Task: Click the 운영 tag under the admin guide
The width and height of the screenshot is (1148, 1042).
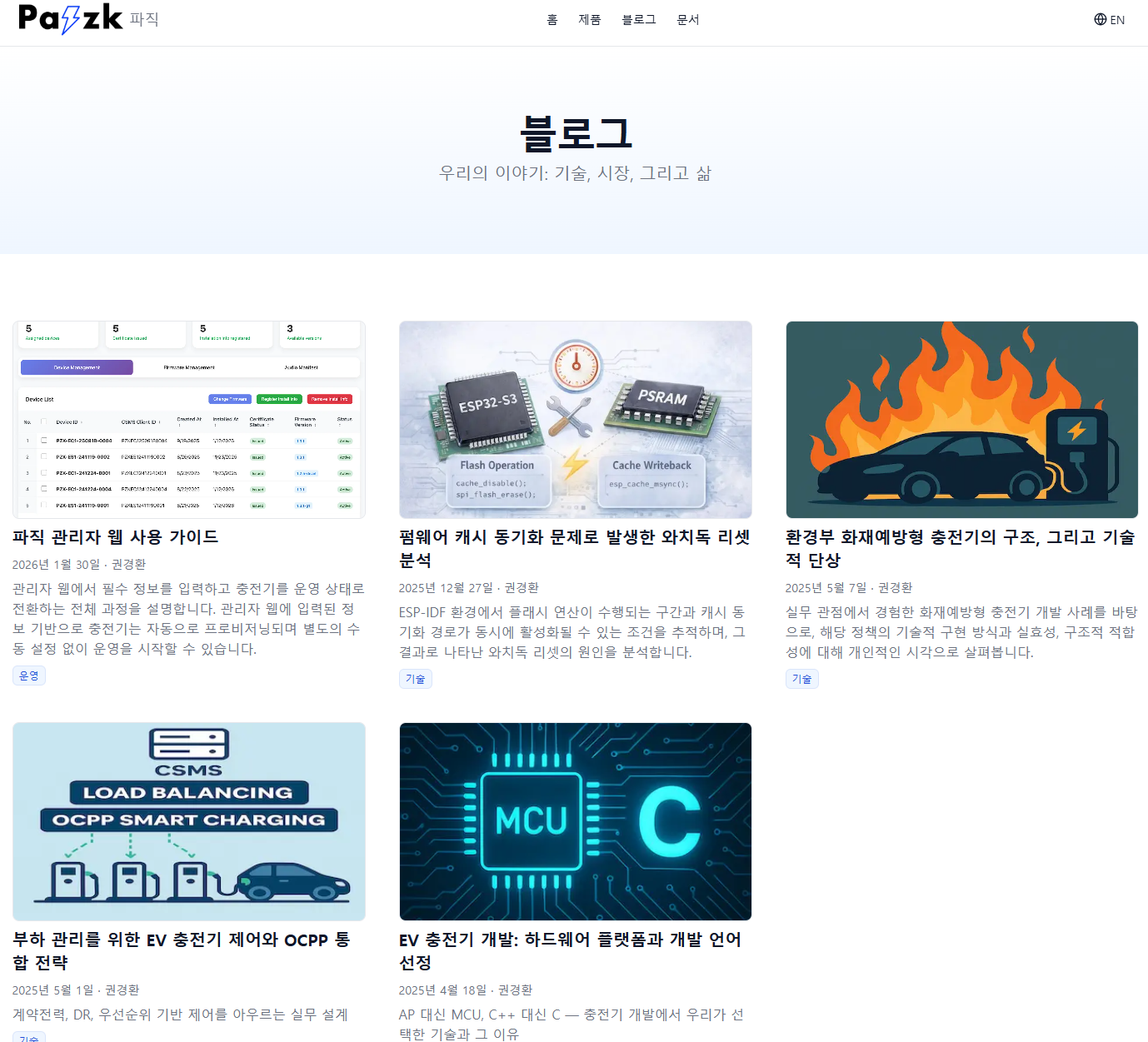Action: pos(29,676)
